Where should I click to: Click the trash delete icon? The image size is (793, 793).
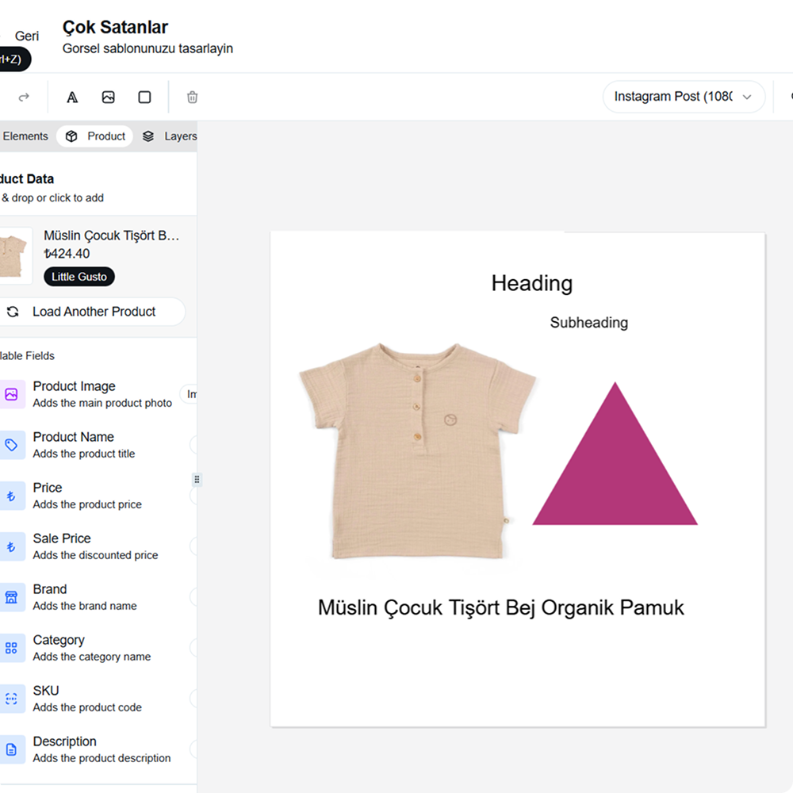pos(192,97)
